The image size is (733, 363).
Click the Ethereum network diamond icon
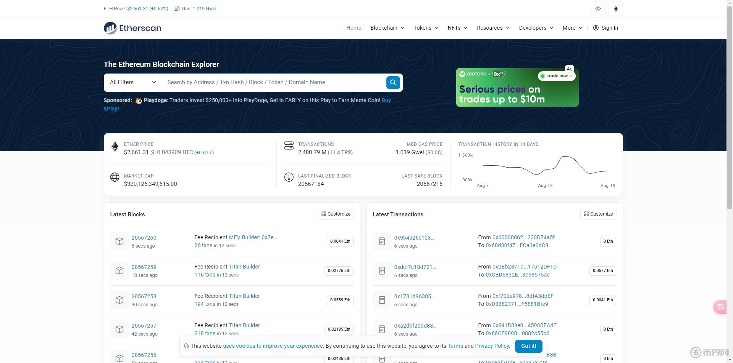click(x=615, y=9)
